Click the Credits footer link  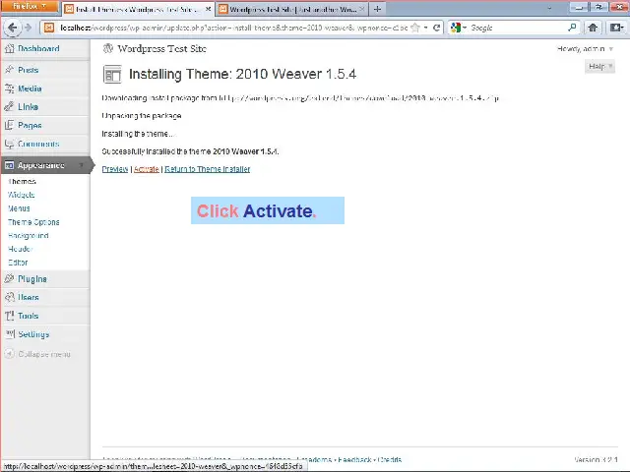point(390,459)
